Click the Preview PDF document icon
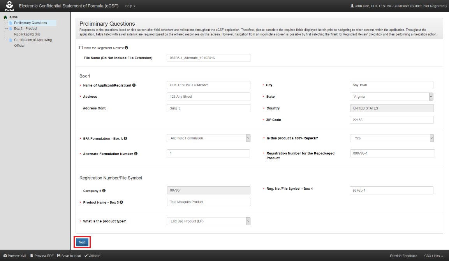 (x=32, y=256)
